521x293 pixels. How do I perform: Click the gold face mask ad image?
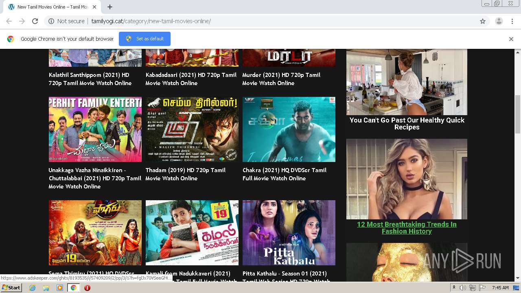pyautogui.click(x=407, y=262)
